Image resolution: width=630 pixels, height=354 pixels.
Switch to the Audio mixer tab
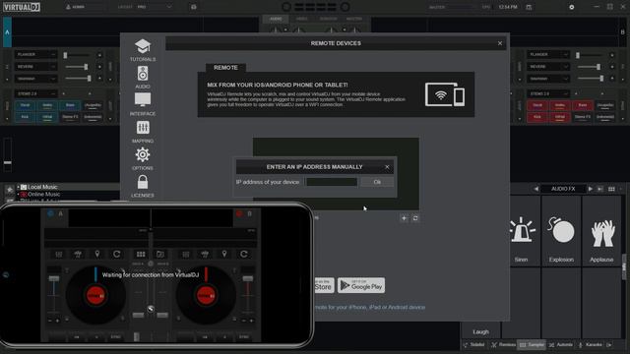pyautogui.click(x=276, y=19)
